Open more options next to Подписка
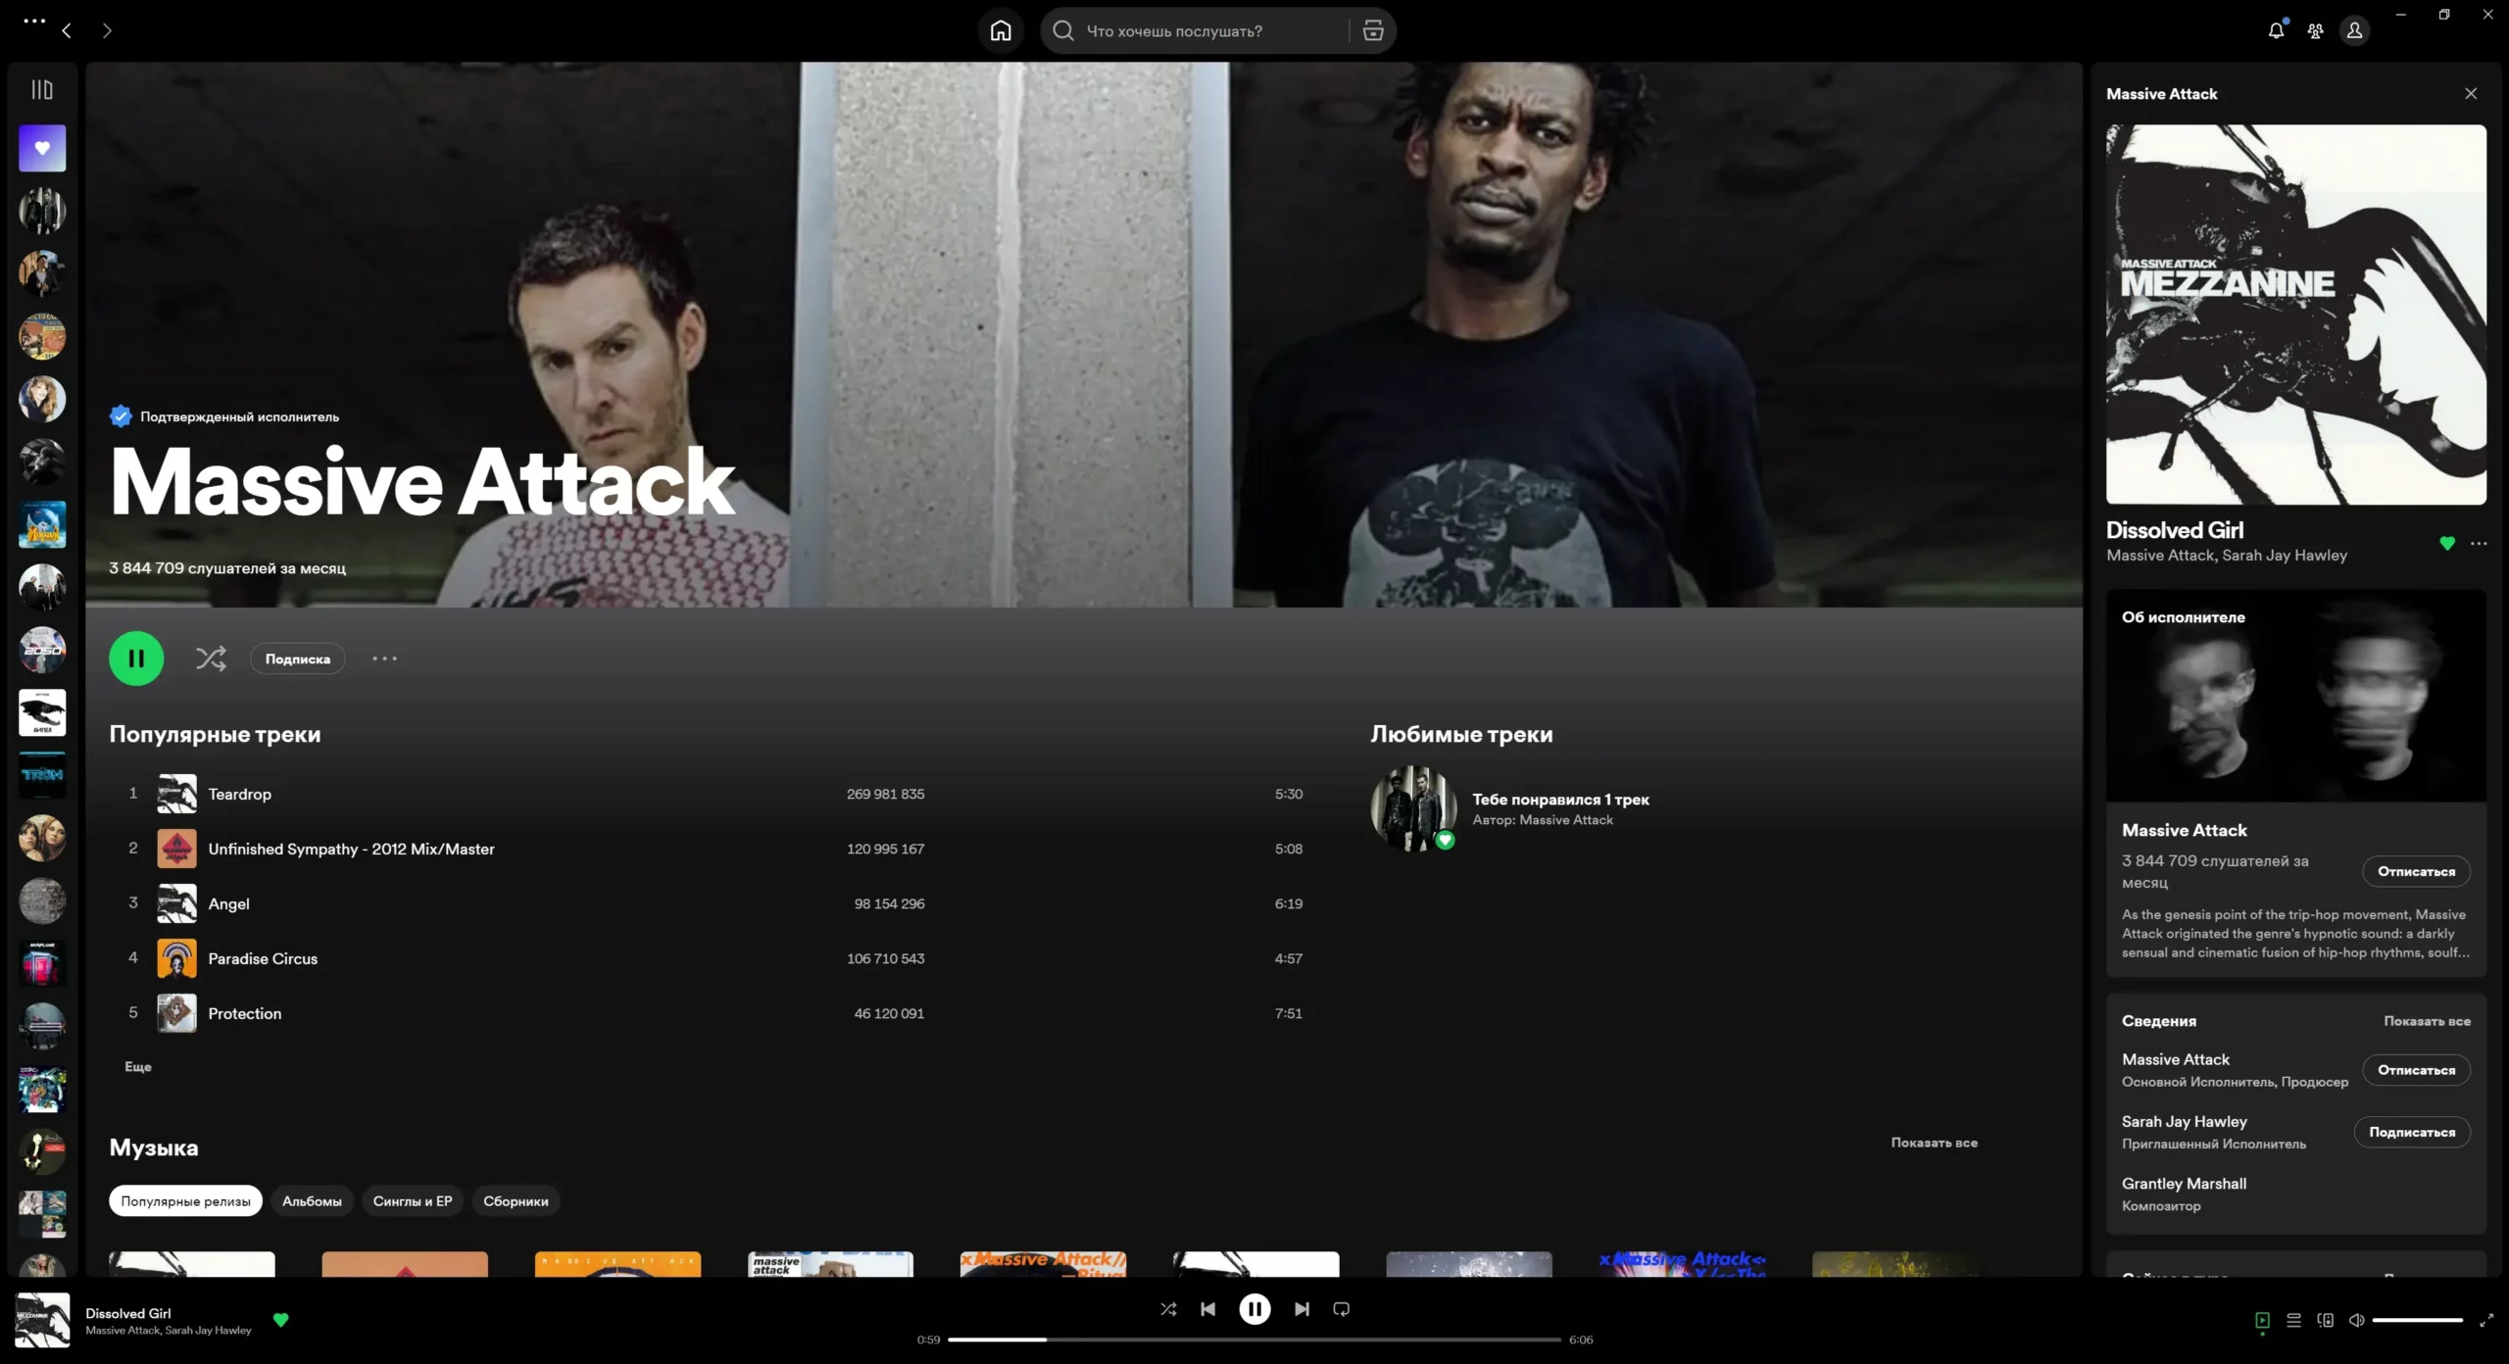The image size is (2509, 1364). (x=383, y=658)
